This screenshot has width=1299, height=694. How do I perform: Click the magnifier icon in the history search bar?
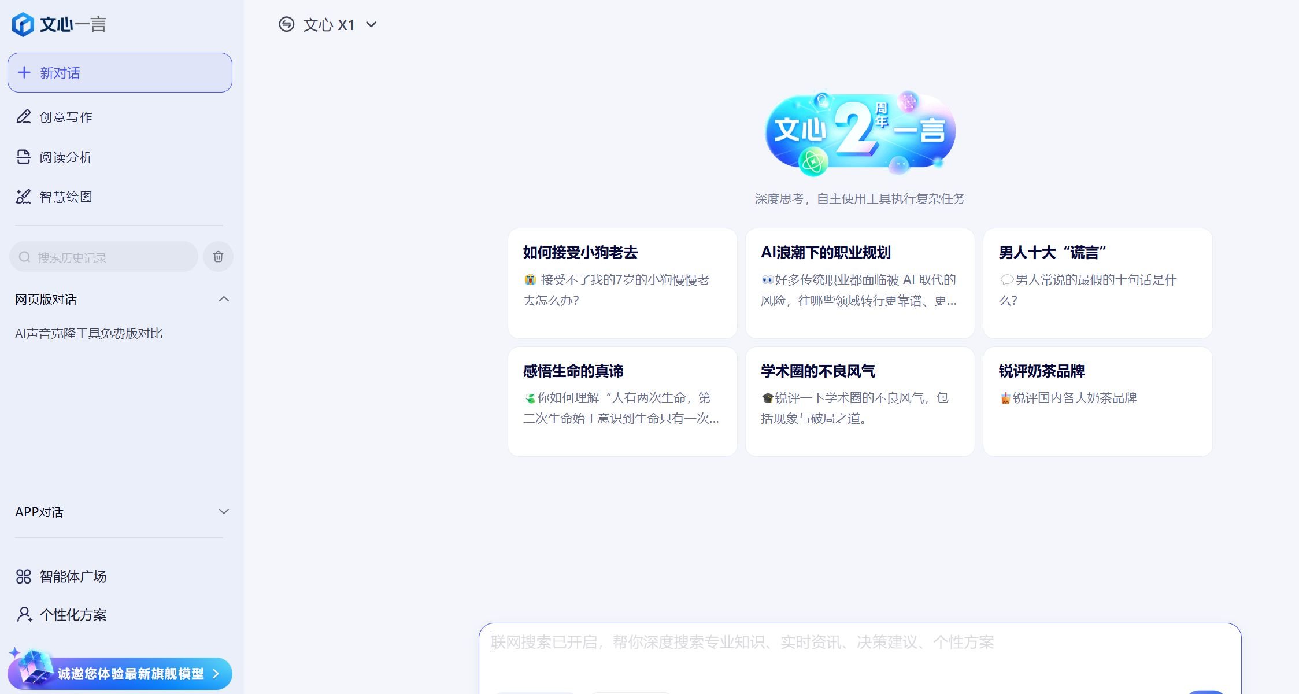pos(24,256)
